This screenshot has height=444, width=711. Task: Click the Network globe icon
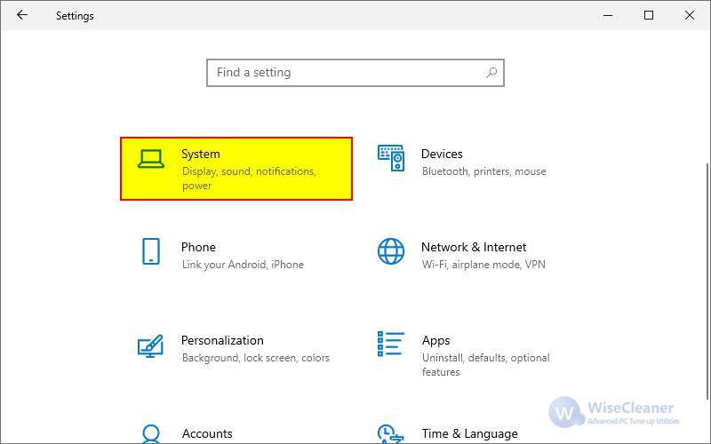click(391, 251)
